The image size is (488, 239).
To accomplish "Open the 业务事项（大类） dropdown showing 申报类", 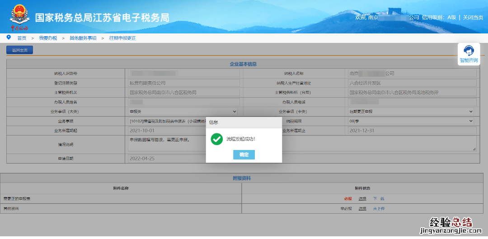I will tap(183, 111).
